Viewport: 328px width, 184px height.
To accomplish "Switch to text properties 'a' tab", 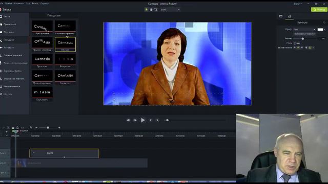I will (x=289, y=16).
